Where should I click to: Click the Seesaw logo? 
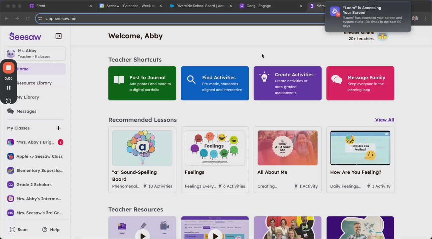[25, 36]
